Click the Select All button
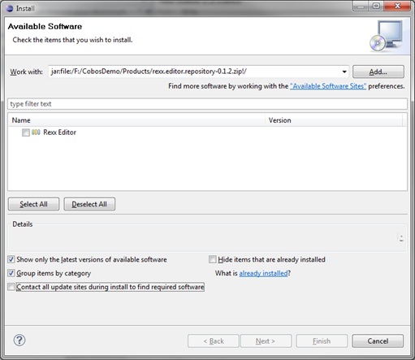The width and height of the screenshot is (415, 360). click(x=33, y=204)
